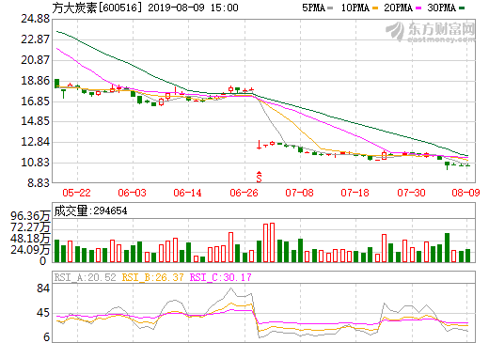489x343 pixels.
Task: Click the 72.27万 volume axis label
Action: 30,226
